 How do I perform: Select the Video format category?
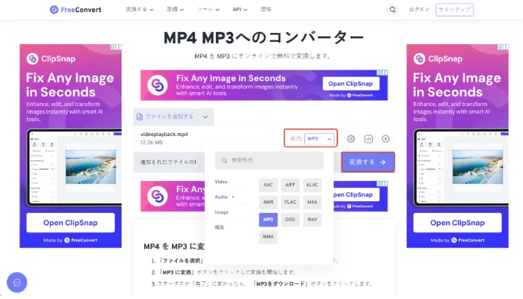coord(221,182)
